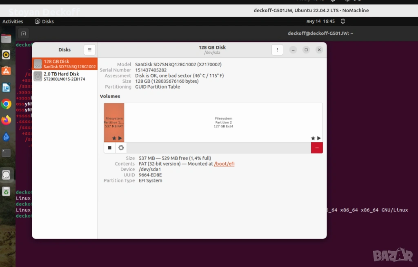The height and width of the screenshot is (267, 418).
Task: Open the /boot/efi mount point link
Action: click(224, 164)
